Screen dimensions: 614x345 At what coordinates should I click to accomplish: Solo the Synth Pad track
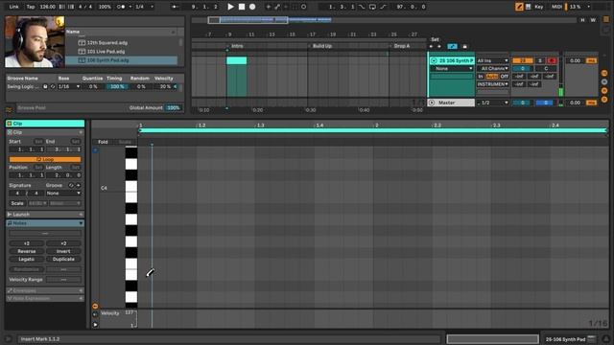pyautogui.click(x=540, y=60)
